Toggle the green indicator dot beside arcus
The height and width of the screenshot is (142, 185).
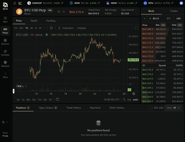[x=47, y=35]
